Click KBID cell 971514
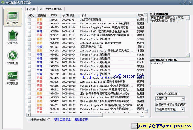 55,62
